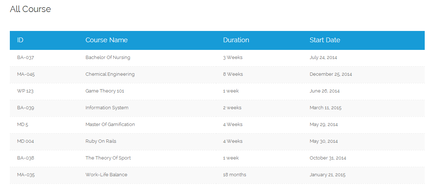Click the Duration column header
This screenshot has height=185, width=432.
[x=236, y=40]
